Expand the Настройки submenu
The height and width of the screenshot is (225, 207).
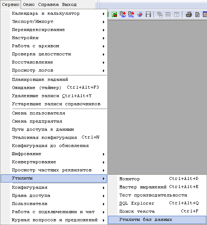[x=54, y=38]
